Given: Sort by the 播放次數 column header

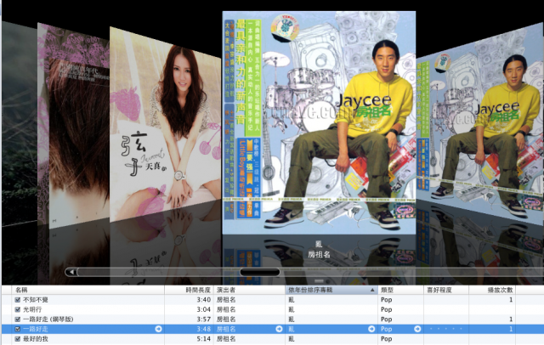Looking at the screenshot, I should [492, 290].
